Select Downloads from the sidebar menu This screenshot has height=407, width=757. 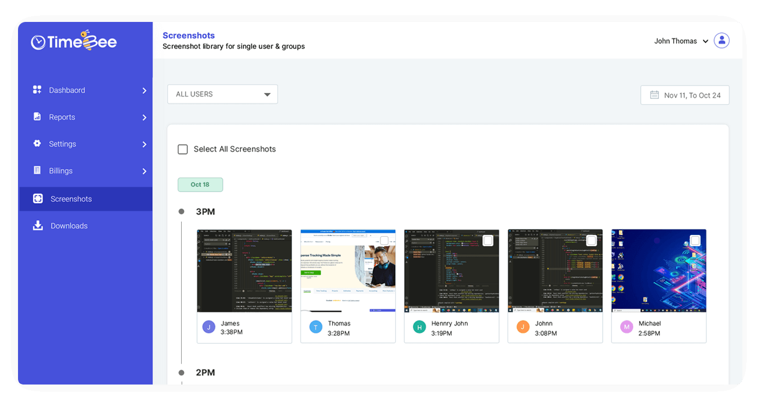click(x=69, y=225)
